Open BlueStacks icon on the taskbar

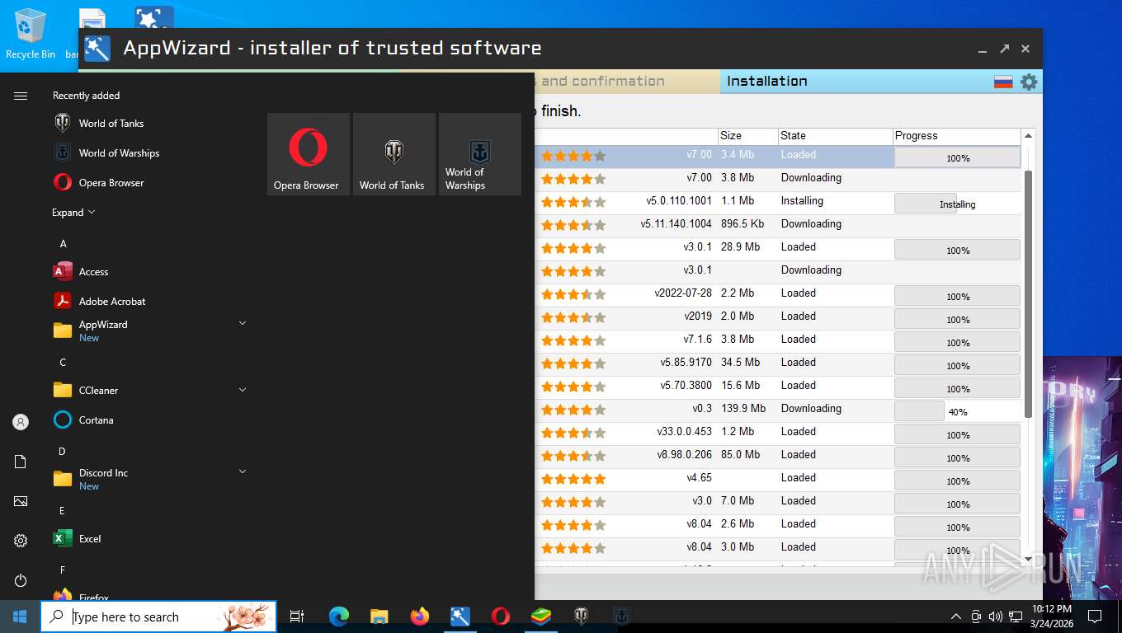point(541,617)
